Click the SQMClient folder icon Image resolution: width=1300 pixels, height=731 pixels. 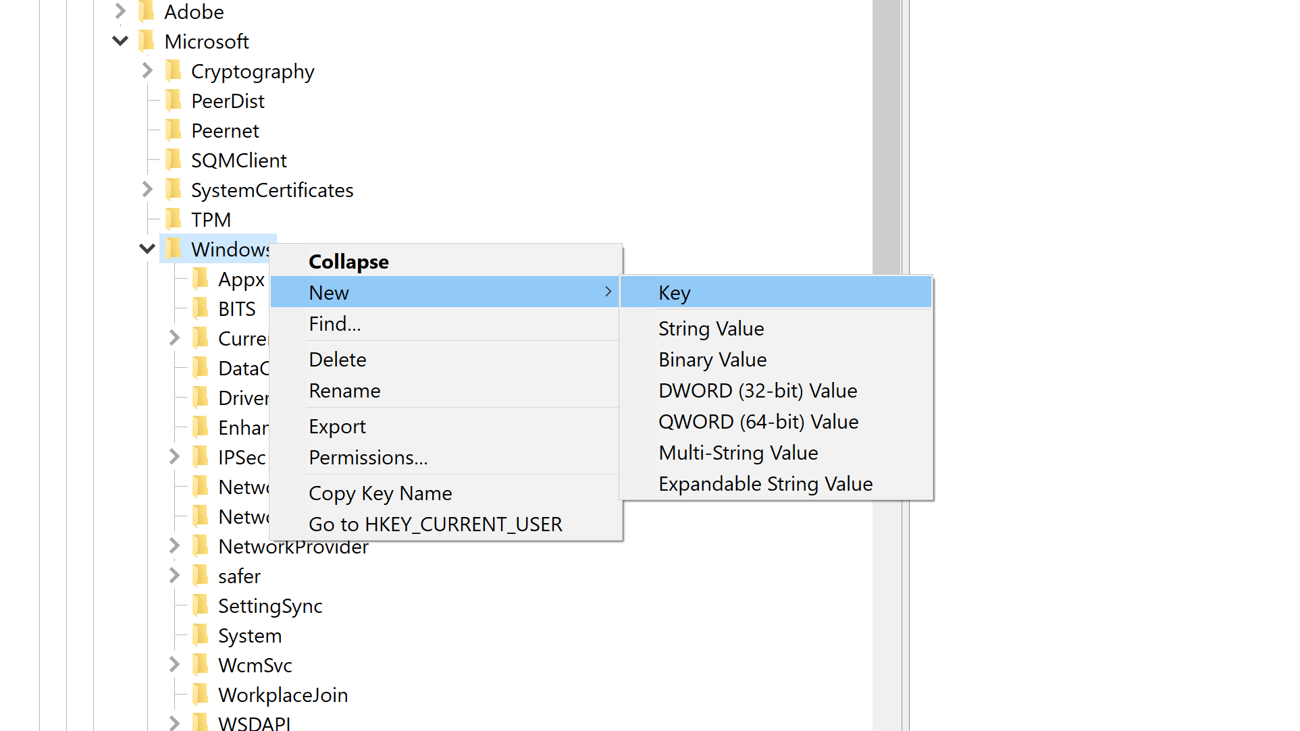click(174, 160)
